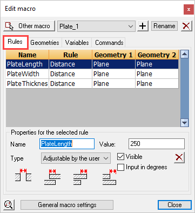Toggle the Visible checkbox
The width and height of the screenshot is (195, 213).
click(120, 157)
